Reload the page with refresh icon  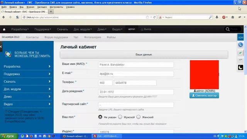point(154,17)
